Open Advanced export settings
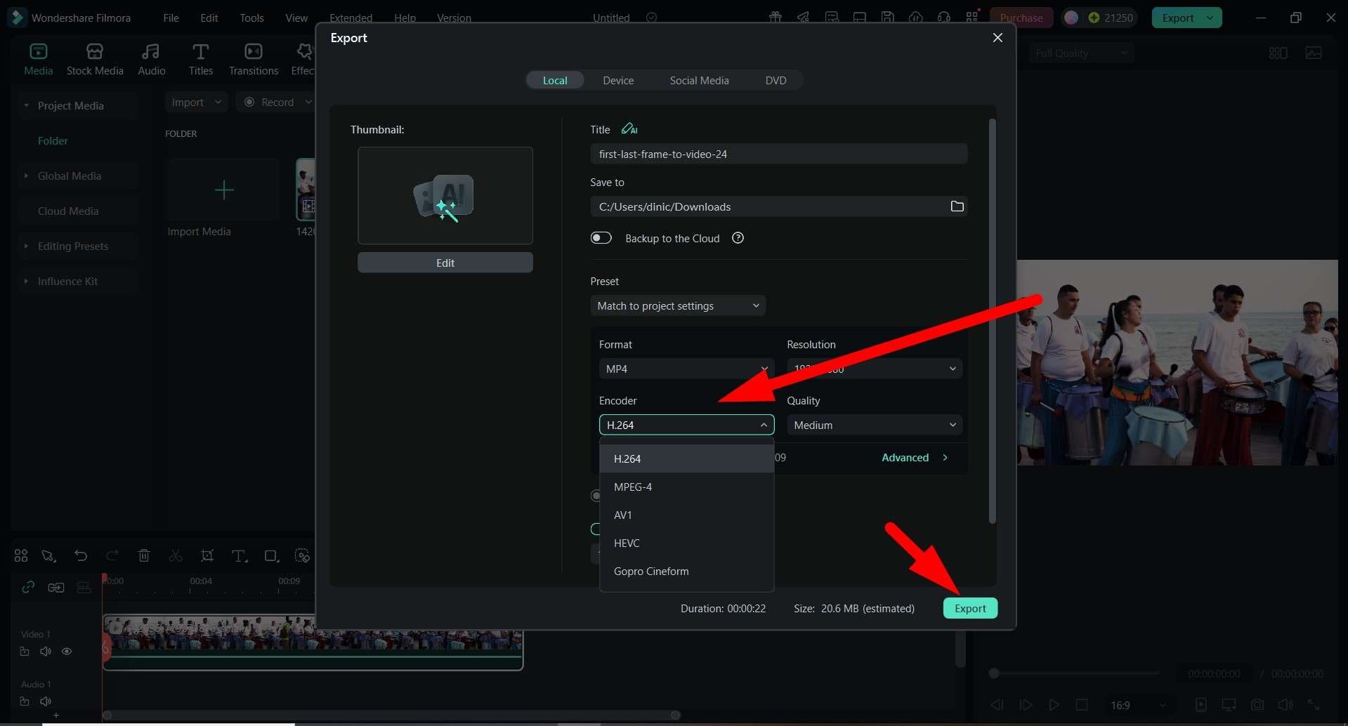Screen dimensions: 1348x726 915,457
